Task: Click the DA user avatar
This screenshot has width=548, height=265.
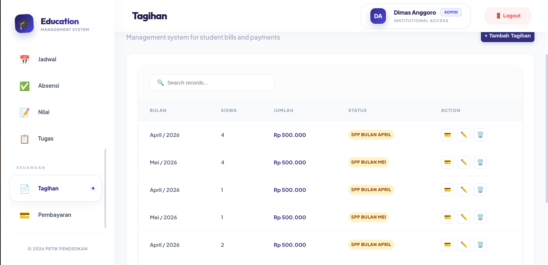Action: pyautogui.click(x=378, y=16)
